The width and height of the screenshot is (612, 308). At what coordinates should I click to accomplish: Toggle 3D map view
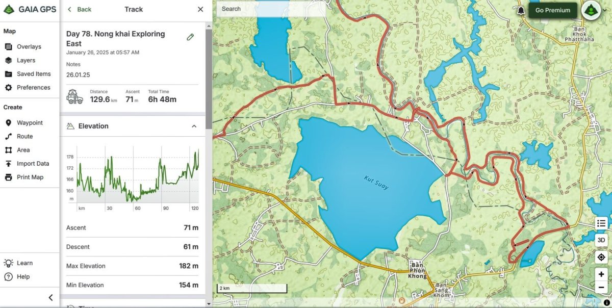point(601,240)
